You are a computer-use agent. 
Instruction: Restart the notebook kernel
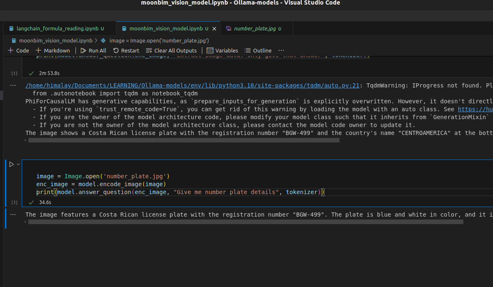coord(126,50)
